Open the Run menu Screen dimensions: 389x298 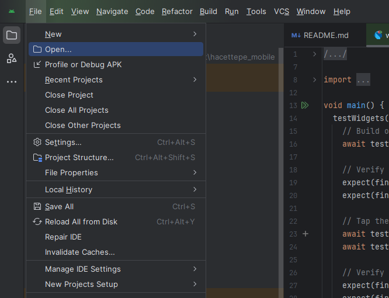(x=232, y=12)
